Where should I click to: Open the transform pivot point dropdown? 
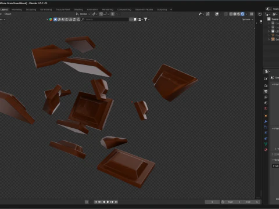pyautogui.click(x=95, y=14)
